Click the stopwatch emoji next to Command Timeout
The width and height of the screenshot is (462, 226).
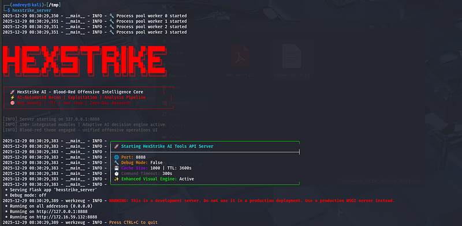pos(117,174)
